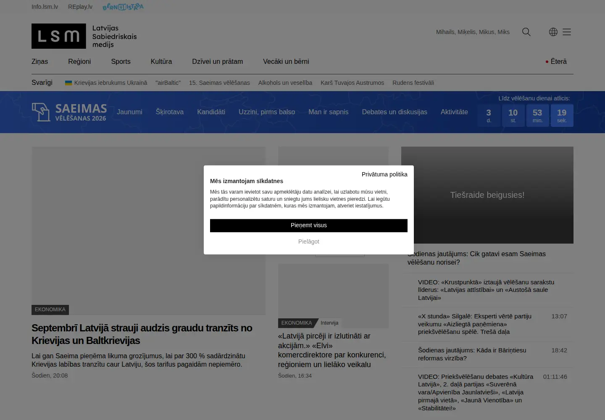Open the «X stunda» Silgalē list item
This screenshot has height=420, width=605.
[475, 324]
